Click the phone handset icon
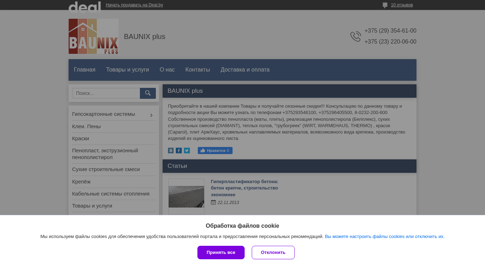Viewport: 485px width, 272px height. 355,36
